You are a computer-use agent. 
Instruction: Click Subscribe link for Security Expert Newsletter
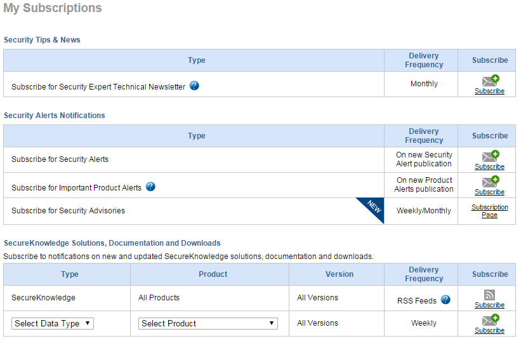[489, 91]
